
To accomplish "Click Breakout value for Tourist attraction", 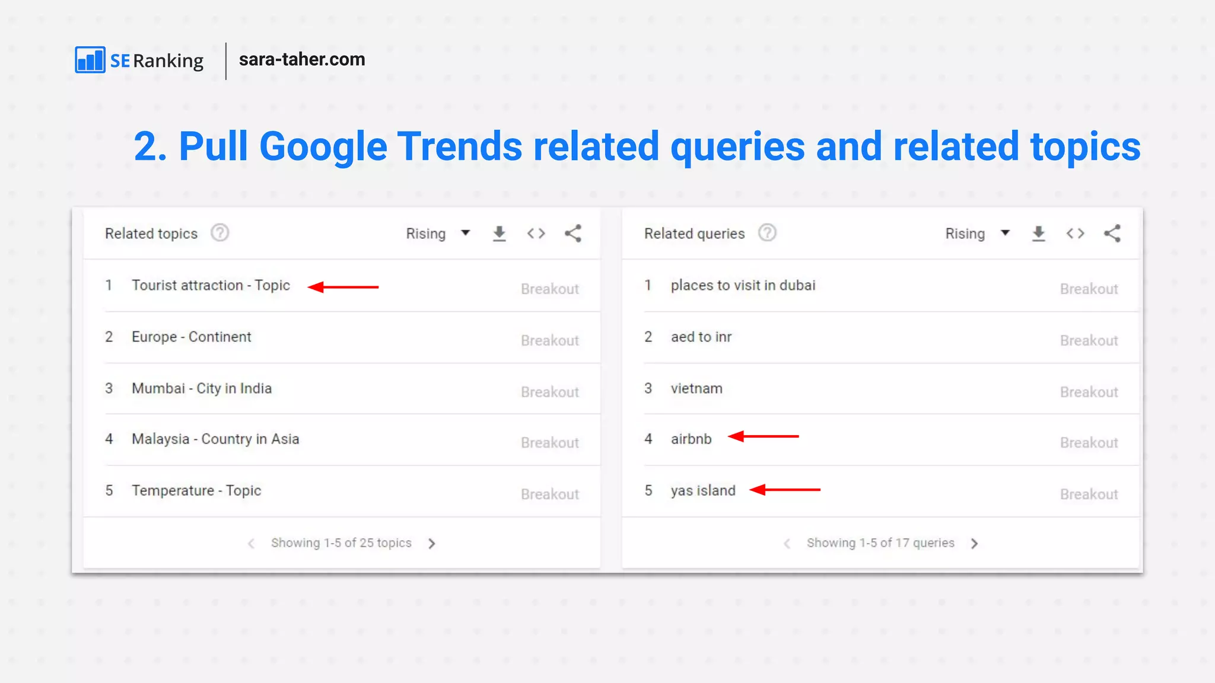I will 550,289.
